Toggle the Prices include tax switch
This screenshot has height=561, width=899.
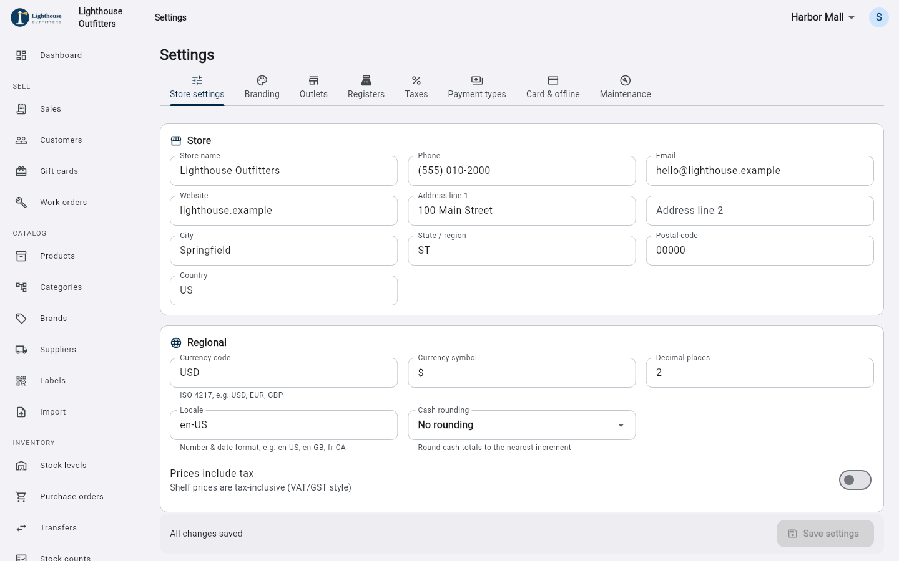tap(855, 480)
